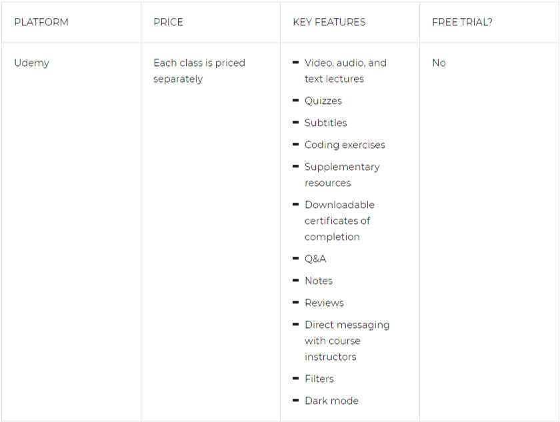The width and height of the screenshot is (560, 422).
Task: Click the 'No' free trial value
Action: [x=439, y=63]
